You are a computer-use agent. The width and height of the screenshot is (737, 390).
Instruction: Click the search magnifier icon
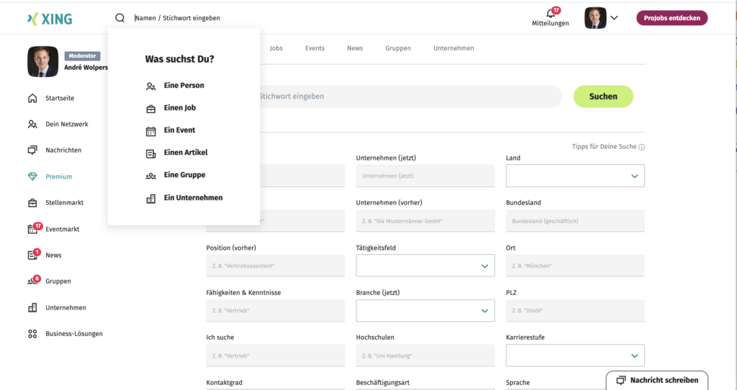(x=120, y=18)
